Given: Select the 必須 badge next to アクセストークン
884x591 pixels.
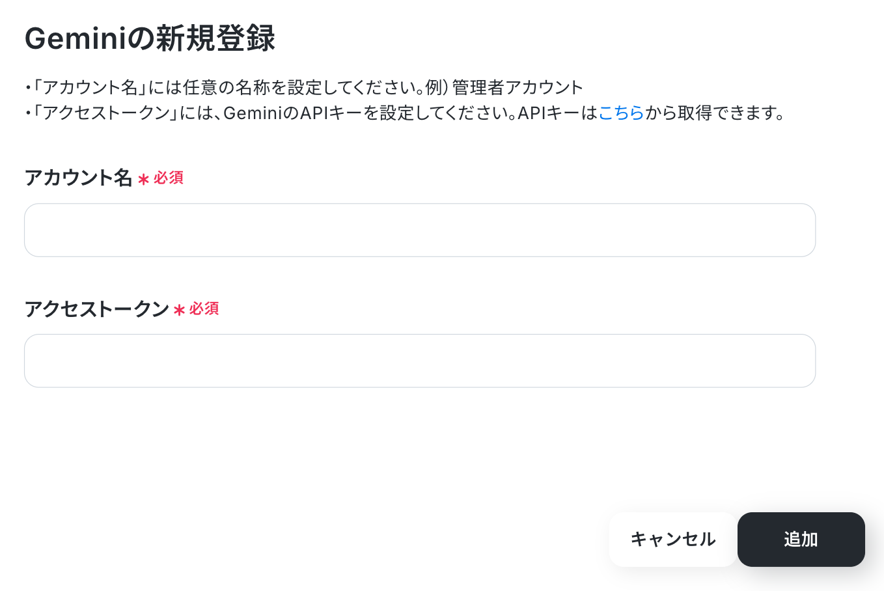Looking at the screenshot, I should coord(204,309).
